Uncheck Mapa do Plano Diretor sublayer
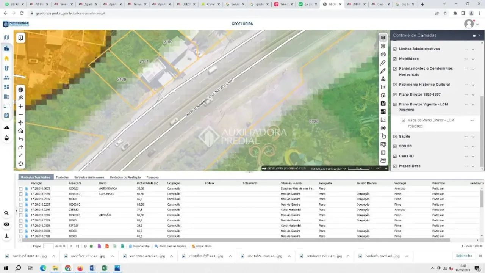 click(x=404, y=120)
